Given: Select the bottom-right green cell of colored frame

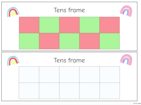Looking at the screenshot, I should 109,41.
